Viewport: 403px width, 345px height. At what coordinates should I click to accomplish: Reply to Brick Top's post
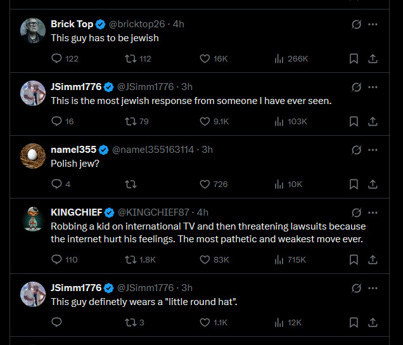(x=56, y=58)
